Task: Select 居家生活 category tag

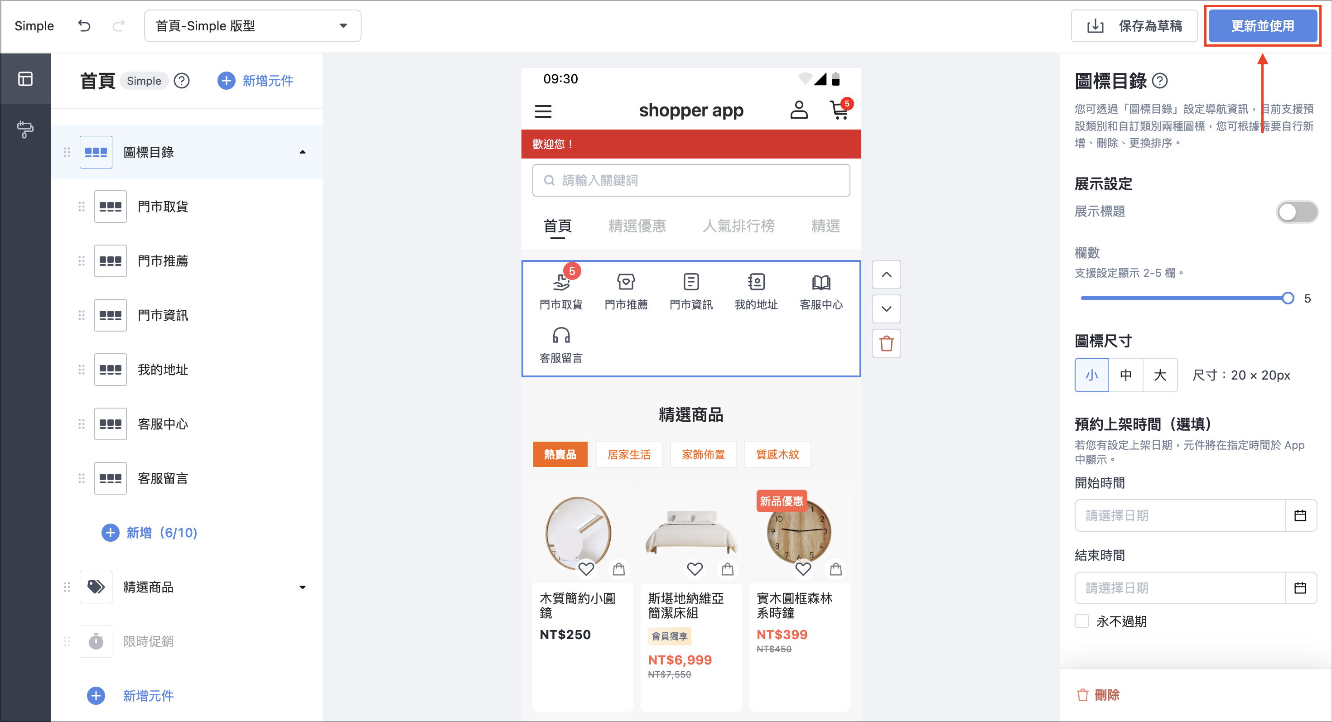Action: coord(629,454)
